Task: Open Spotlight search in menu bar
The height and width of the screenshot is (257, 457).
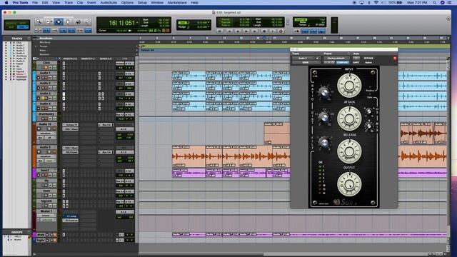Action: point(434,3)
